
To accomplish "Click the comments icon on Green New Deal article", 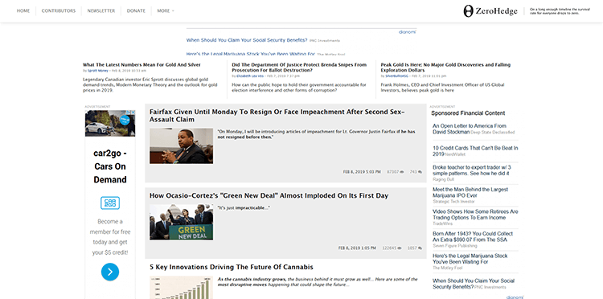I will point(420,248).
